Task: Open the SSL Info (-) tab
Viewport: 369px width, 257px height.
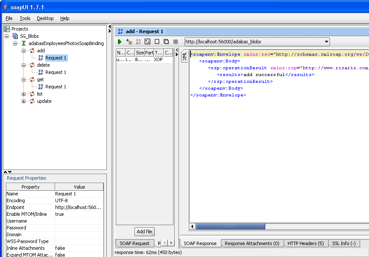Action: tap(344, 243)
